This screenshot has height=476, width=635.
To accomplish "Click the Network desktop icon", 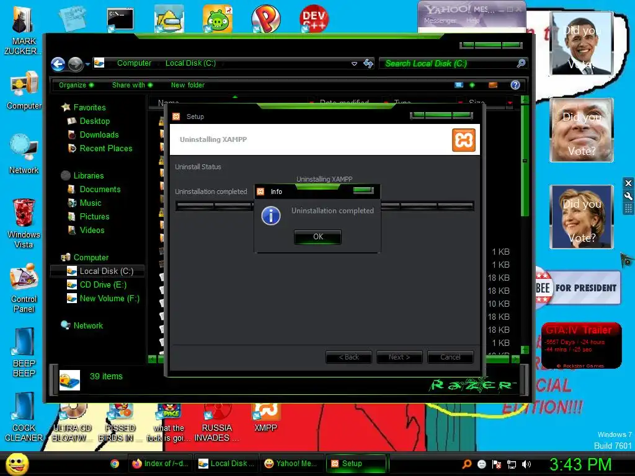I will pos(24,154).
